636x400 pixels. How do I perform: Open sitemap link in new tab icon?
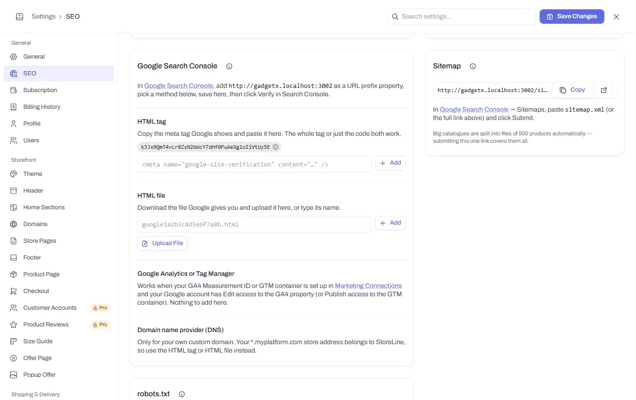(604, 90)
